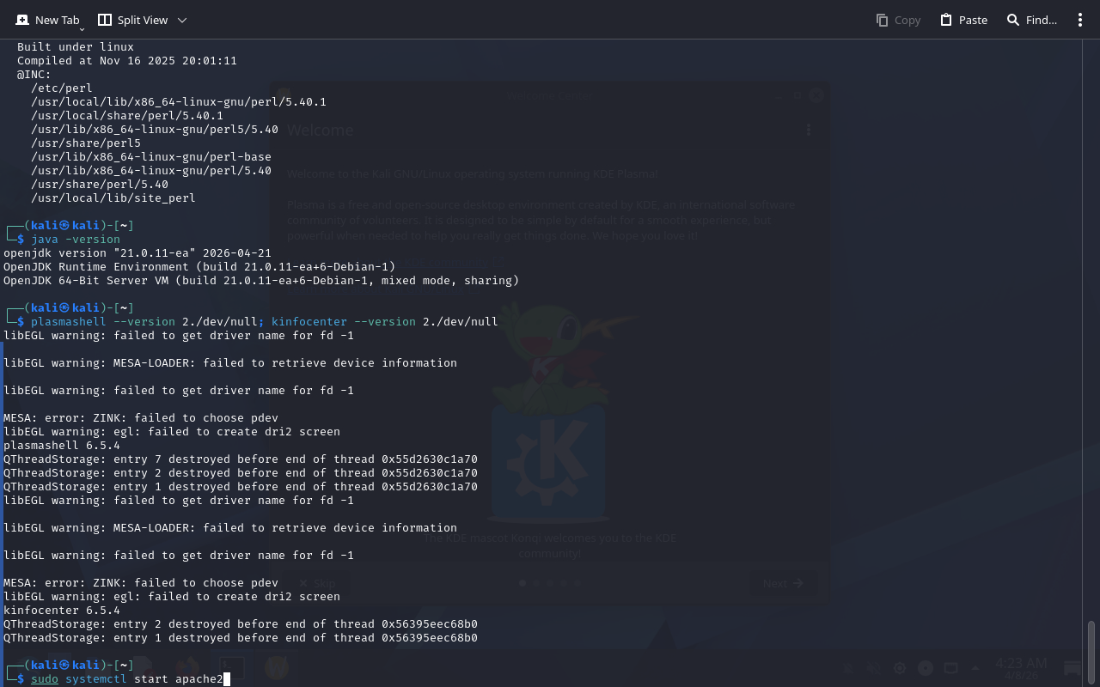
Task: Click the plasmashell 6.5.4 output line
Action: point(62,446)
